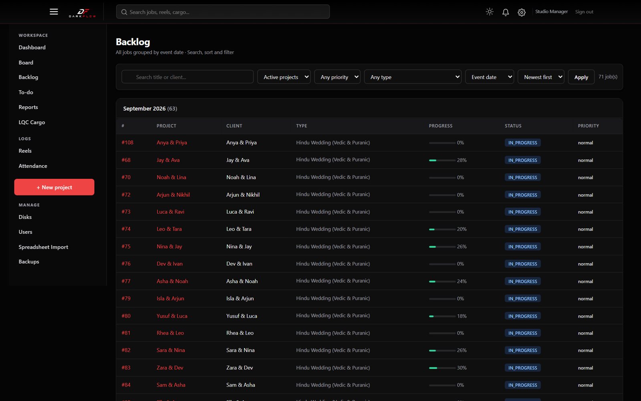Open project link Sam & Asha

click(x=171, y=385)
